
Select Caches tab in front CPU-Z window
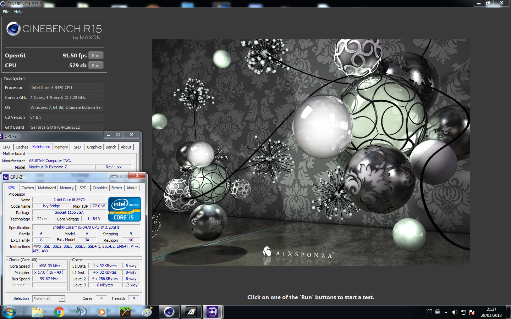28,188
